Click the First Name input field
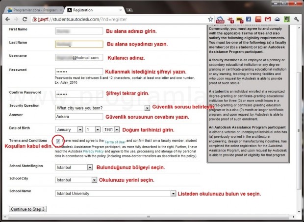 point(79,31)
